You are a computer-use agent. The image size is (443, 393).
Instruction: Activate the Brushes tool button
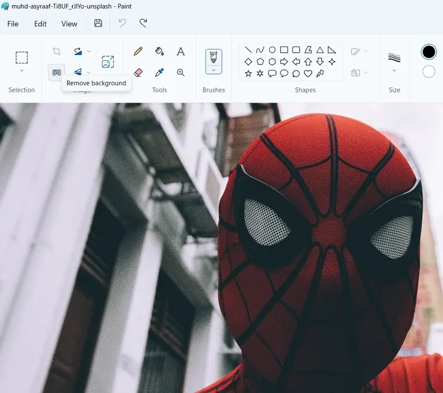click(214, 58)
